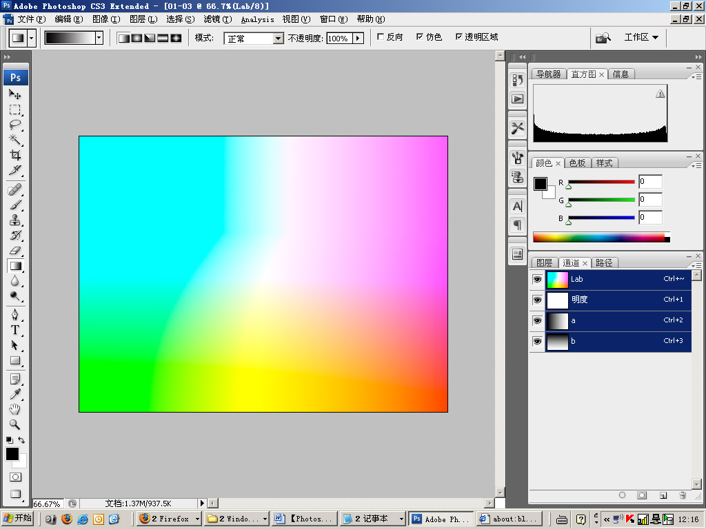The height and width of the screenshot is (529, 706).
Task: Select the Lasso tool
Action: tap(15, 125)
